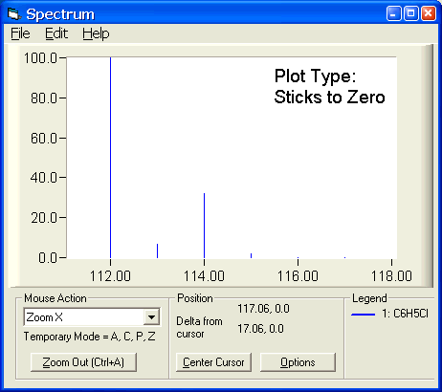Click the peak stick at 114.00
Image resolution: width=442 pixels, height=392 pixels.
[x=204, y=226]
